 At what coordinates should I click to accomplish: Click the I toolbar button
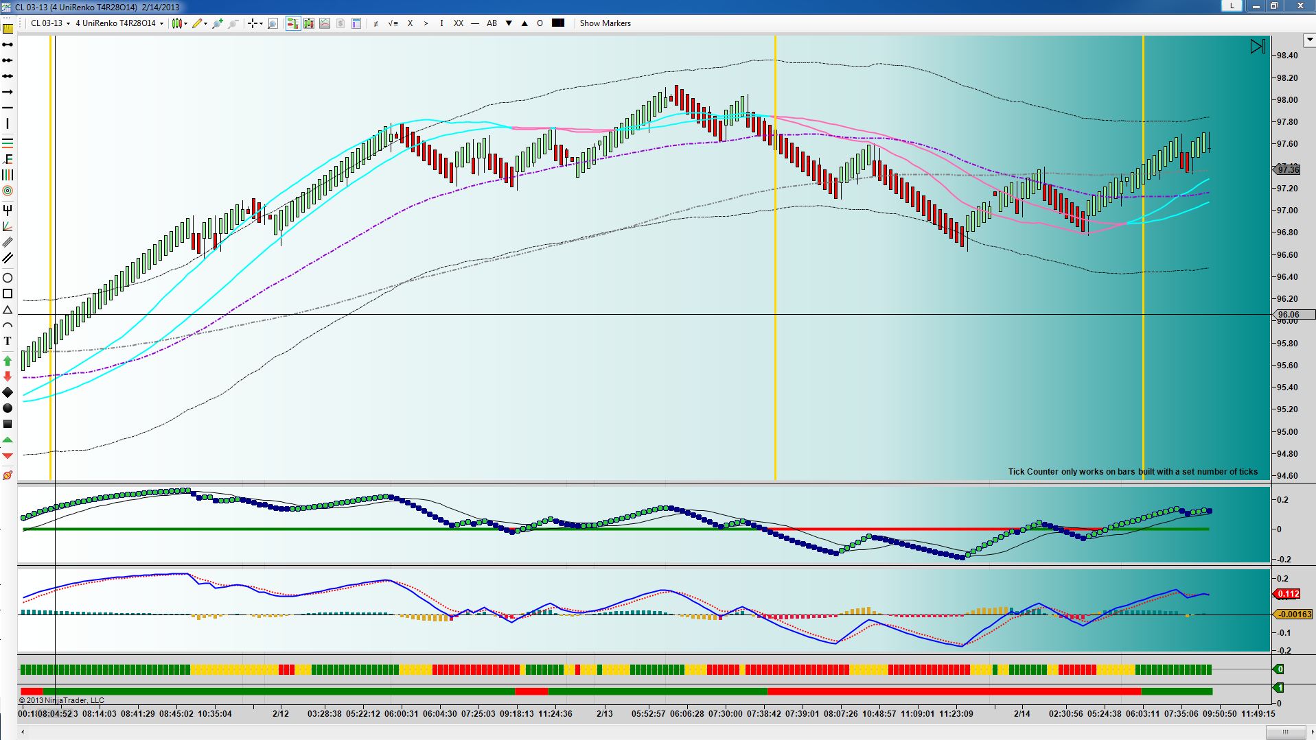tap(441, 23)
